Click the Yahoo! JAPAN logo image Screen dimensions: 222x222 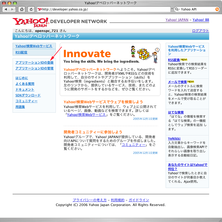coord(31,22)
